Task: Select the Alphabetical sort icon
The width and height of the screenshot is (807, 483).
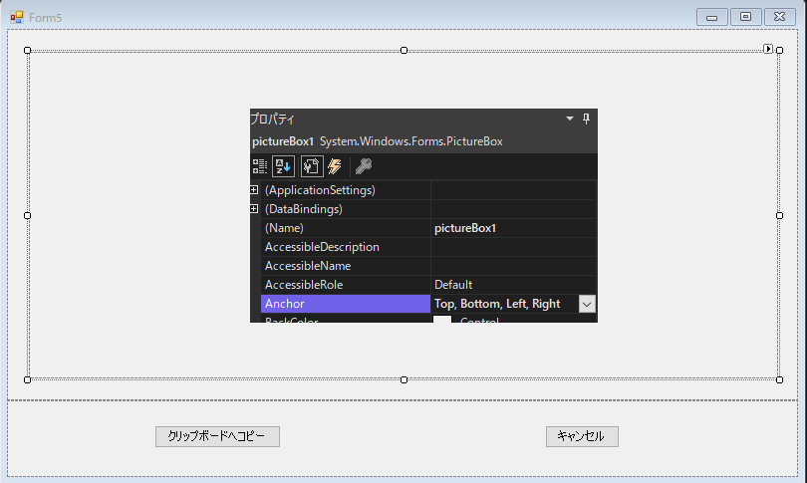Action: click(x=283, y=166)
